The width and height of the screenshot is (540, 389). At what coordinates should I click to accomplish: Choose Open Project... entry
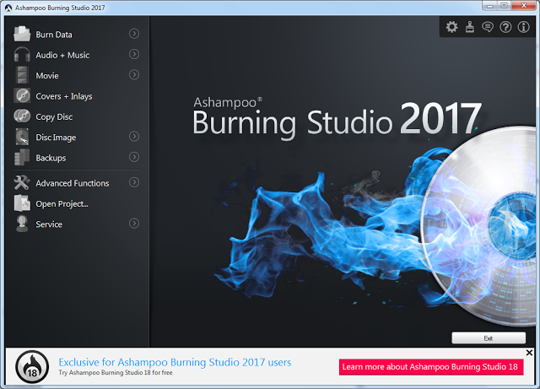coord(77,203)
